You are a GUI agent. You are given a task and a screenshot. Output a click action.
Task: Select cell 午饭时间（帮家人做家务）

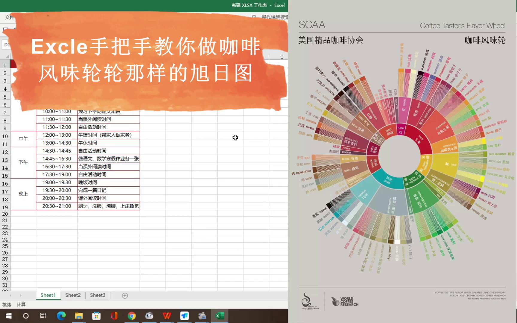[109, 135]
